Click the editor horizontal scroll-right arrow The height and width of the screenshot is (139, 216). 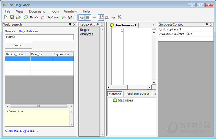tap(149, 87)
